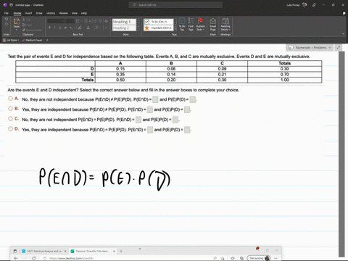Open the Paste options arrow

(x=17, y=30)
